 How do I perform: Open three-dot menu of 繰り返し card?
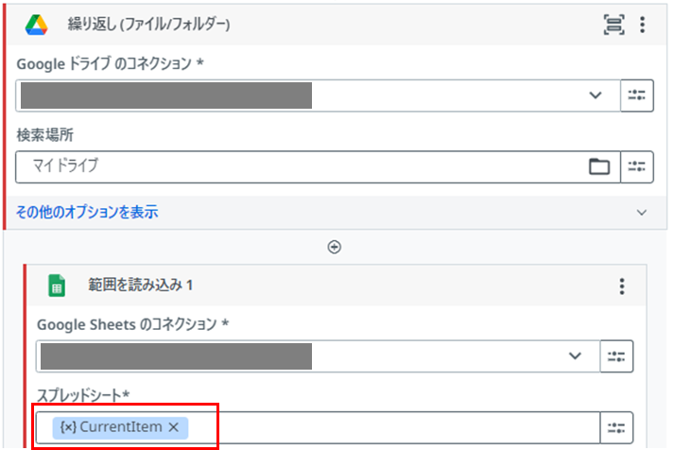(x=642, y=25)
